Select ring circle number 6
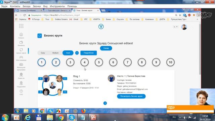215x121 pixels. click(113, 62)
